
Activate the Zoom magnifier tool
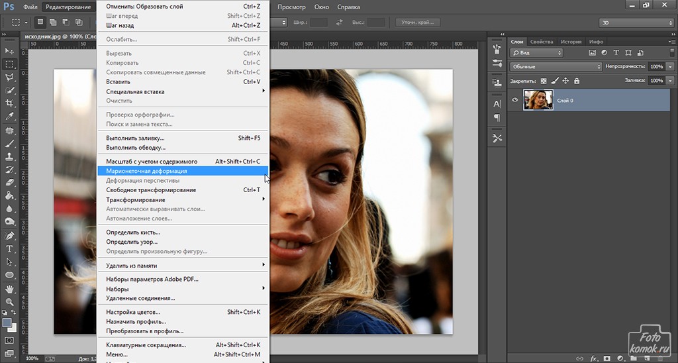click(9, 301)
